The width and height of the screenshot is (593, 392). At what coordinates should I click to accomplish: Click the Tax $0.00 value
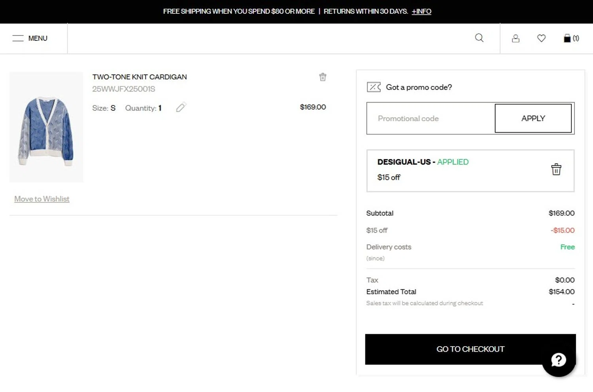click(x=565, y=280)
